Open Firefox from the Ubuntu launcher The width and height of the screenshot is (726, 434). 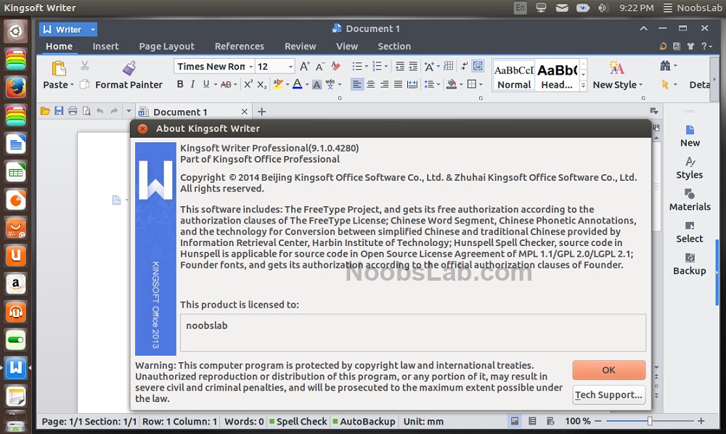(x=16, y=87)
